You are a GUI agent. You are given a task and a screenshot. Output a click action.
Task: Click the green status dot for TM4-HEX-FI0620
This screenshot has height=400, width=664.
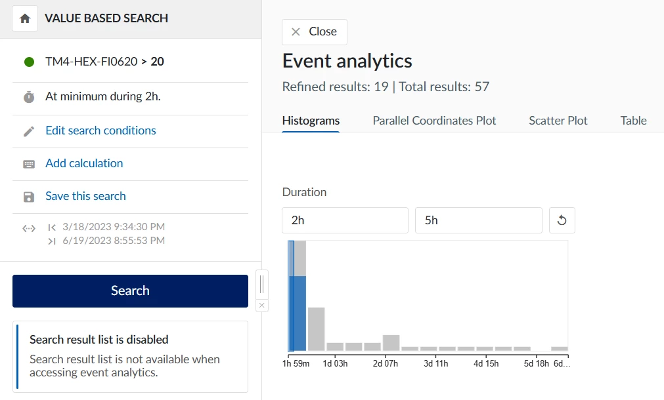[29, 62]
